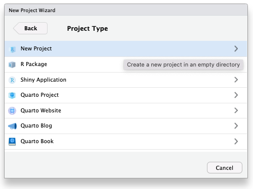The height and width of the screenshot is (189, 253).
Task: Open Shiny Application row chevron
Action: [x=236, y=80]
